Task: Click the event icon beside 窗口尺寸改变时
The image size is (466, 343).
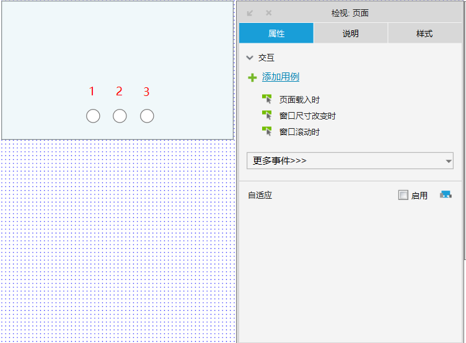Action: tap(267, 115)
